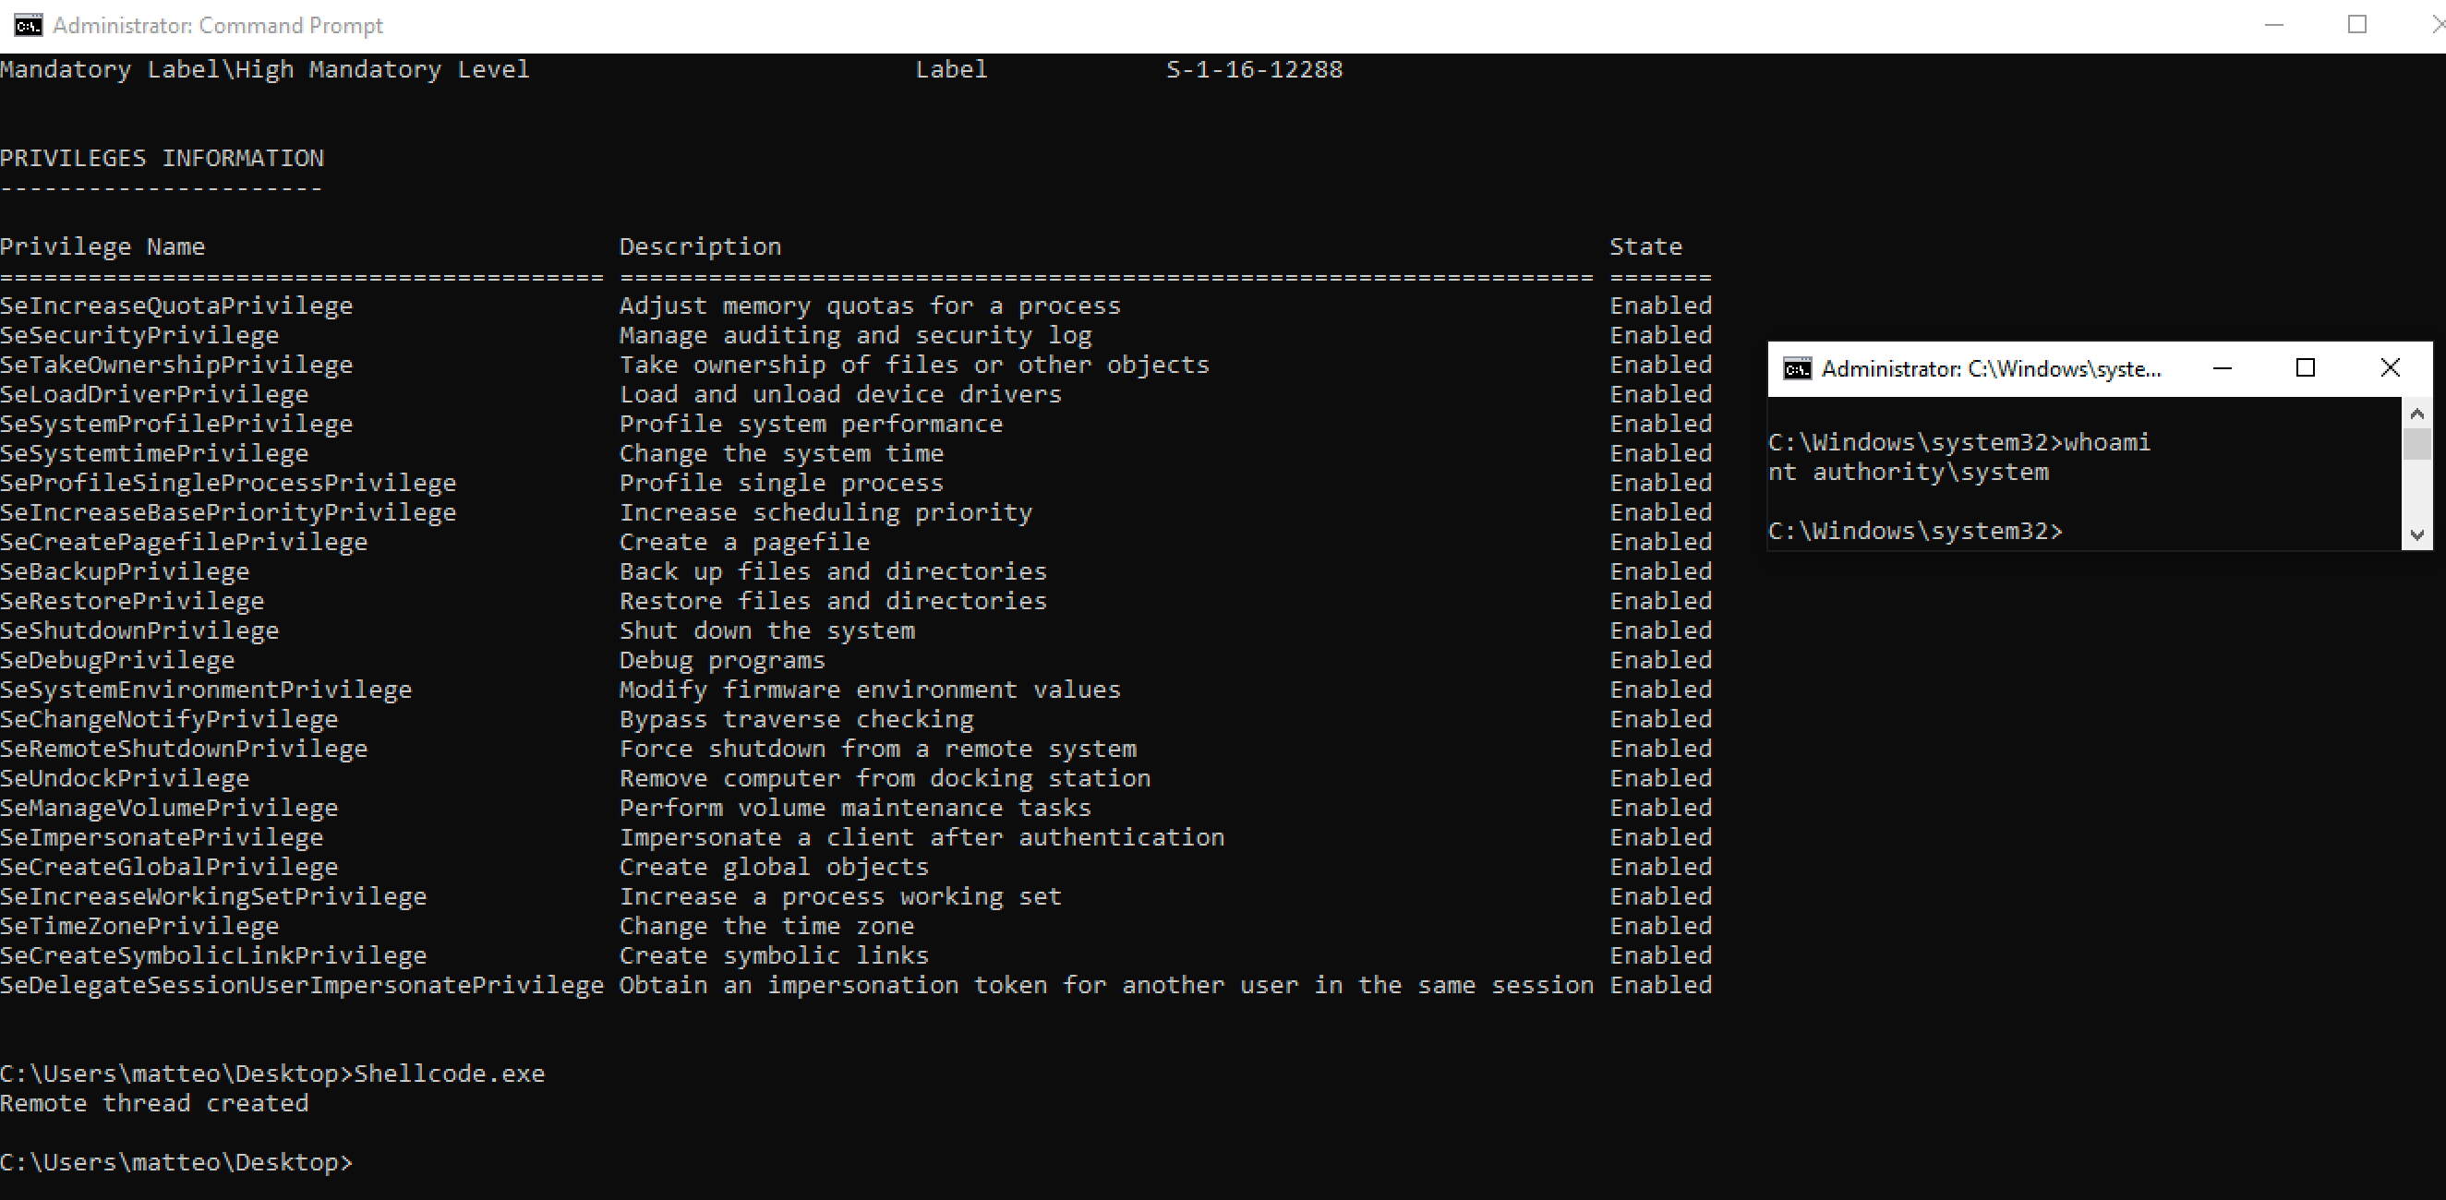Click the 'whoami' command text
This screenshot has width=2446, height=1200.
pyautogui.click(x=2107, y=443)
